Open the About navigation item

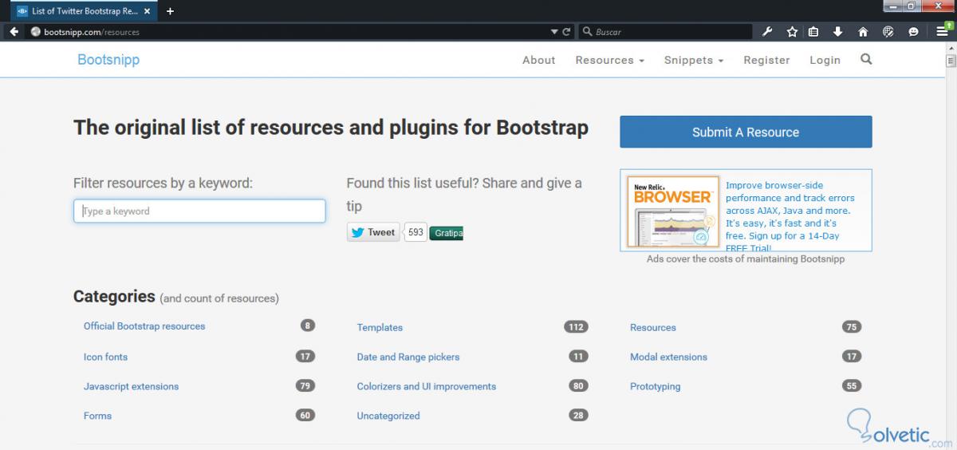click(x=538, y=60)
